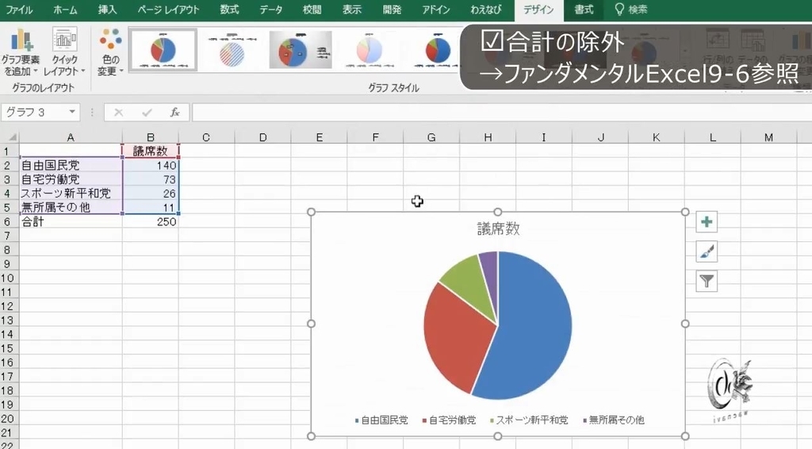Screen dimensions: 812x449
Task: Click the chart title 議席数
Action: (498, 229)
